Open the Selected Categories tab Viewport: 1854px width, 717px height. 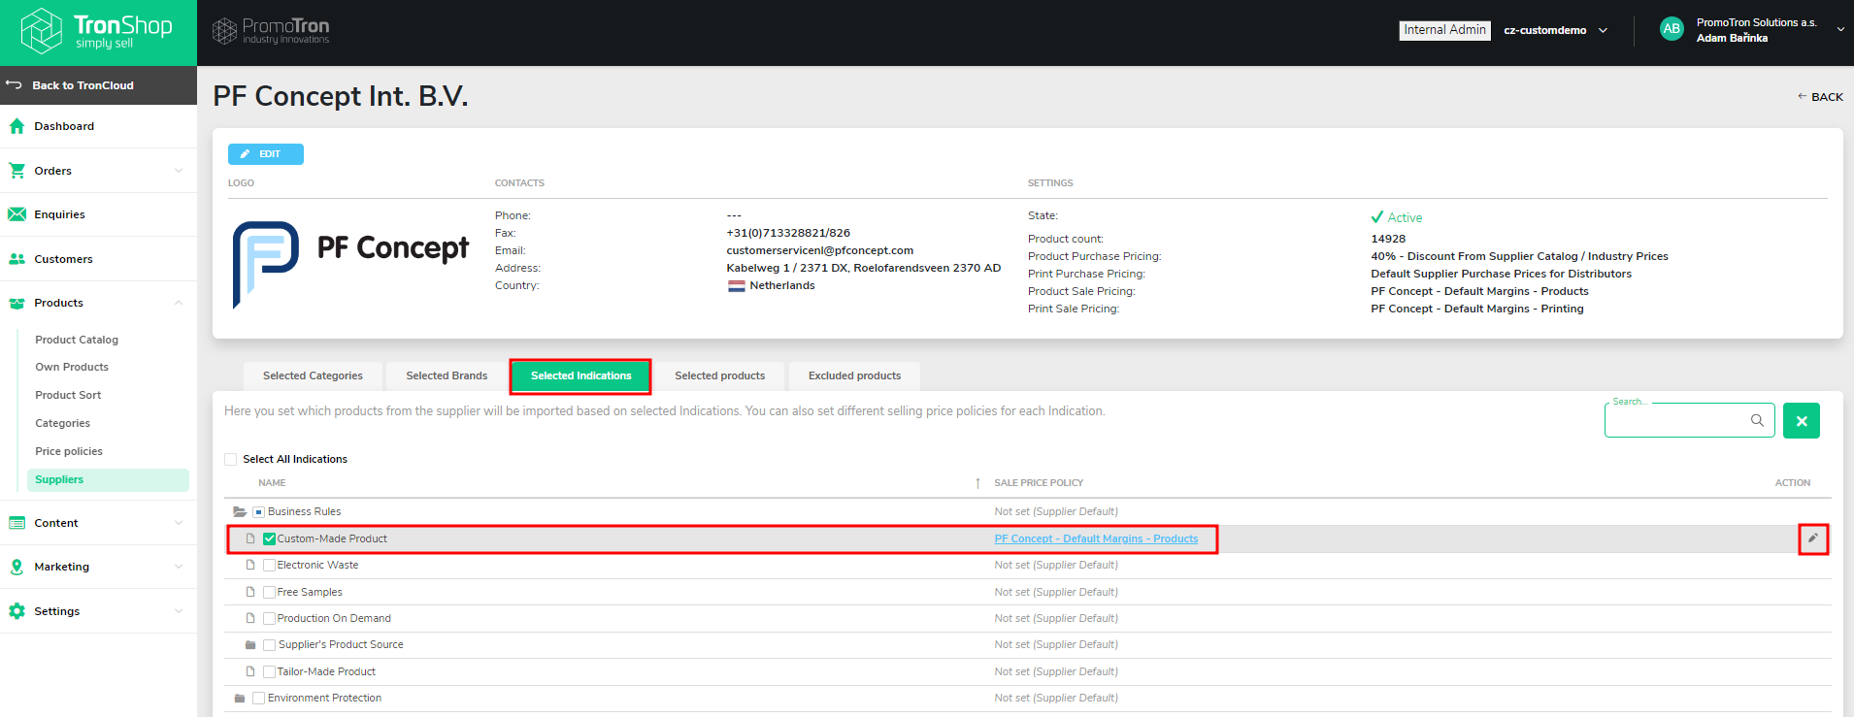click(313, 375)
